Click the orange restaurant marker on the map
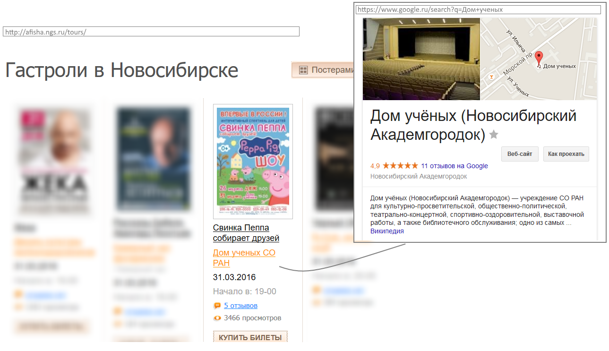Viewport: 609px width, 351px height. [492, 76]
